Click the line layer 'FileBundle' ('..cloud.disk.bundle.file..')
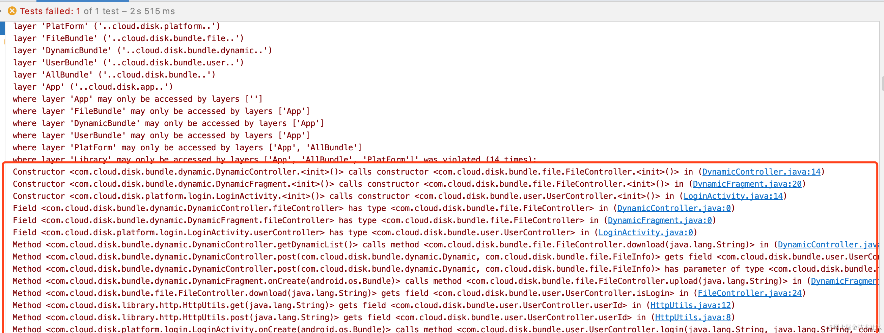The height and width of the screenshot is (333, 884). point(128,38)
